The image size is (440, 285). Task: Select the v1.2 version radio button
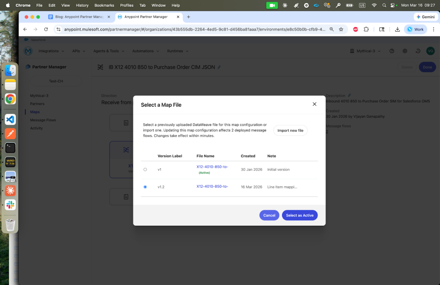[145, 187]
